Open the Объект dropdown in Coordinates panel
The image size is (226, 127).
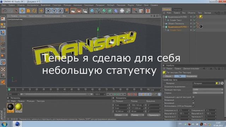click(x=121, y=115)
